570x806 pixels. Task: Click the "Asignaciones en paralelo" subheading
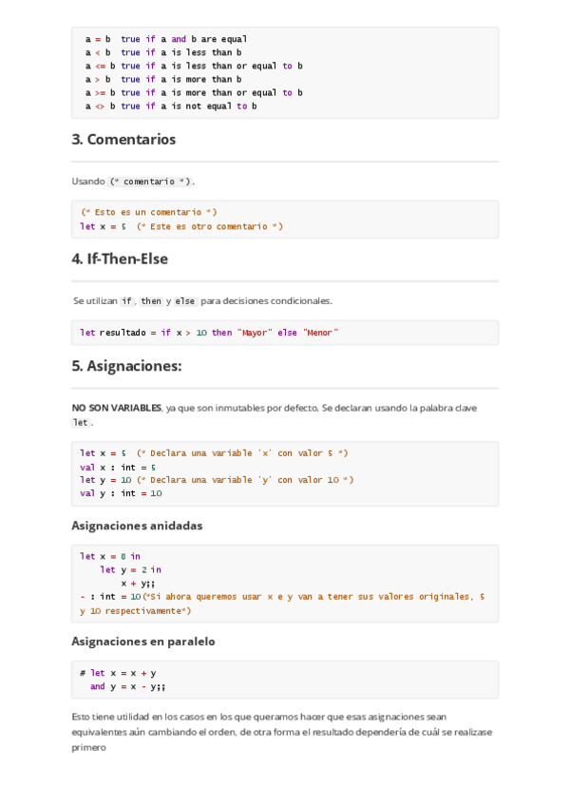(x=143, y=642)
